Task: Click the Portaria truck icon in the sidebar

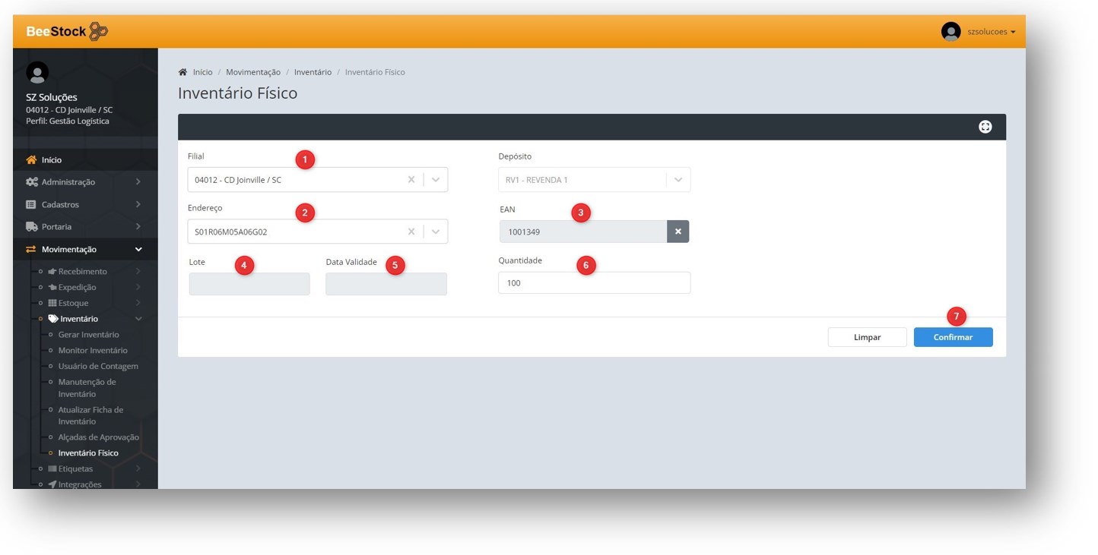Action: (31, 227)
